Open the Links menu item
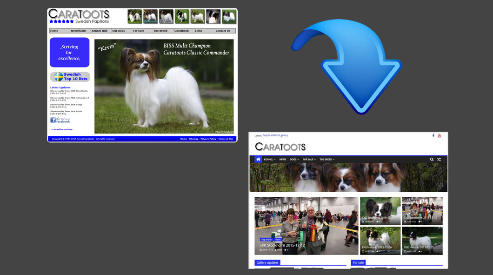 coord(199,31)
